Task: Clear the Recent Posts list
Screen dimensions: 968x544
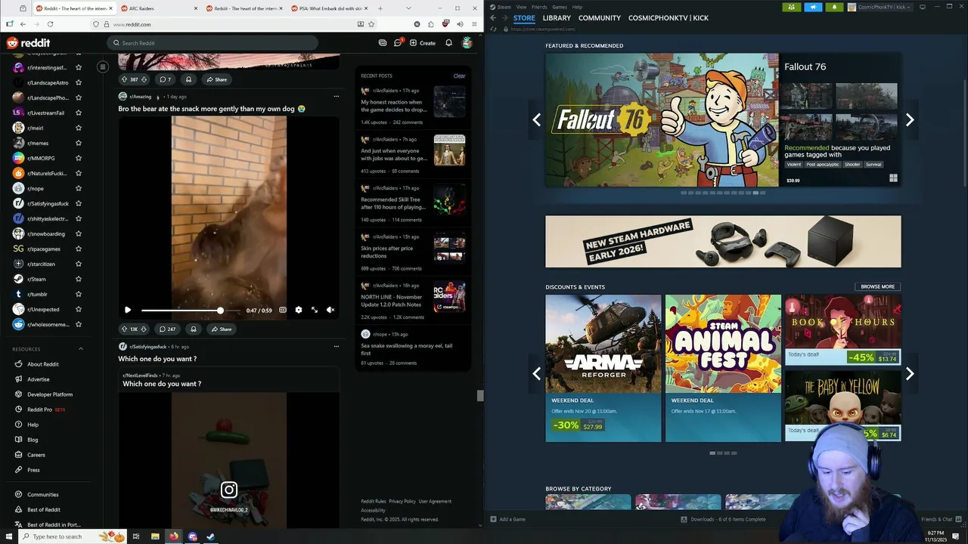Action: click(459, 76)
